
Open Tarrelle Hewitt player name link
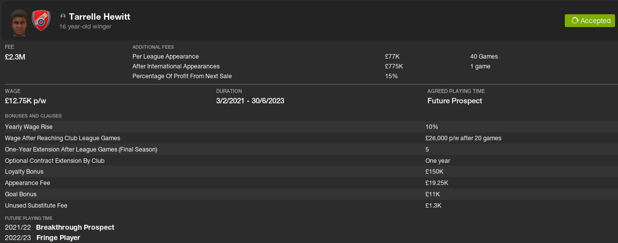(x=99, y=17)
